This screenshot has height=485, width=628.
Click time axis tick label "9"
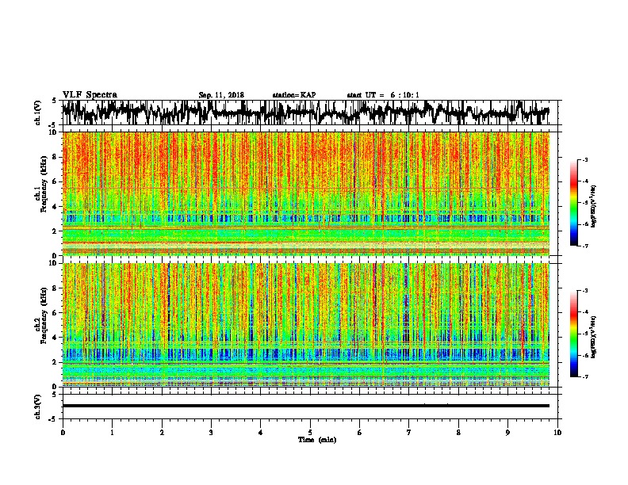tap(507, 433)
